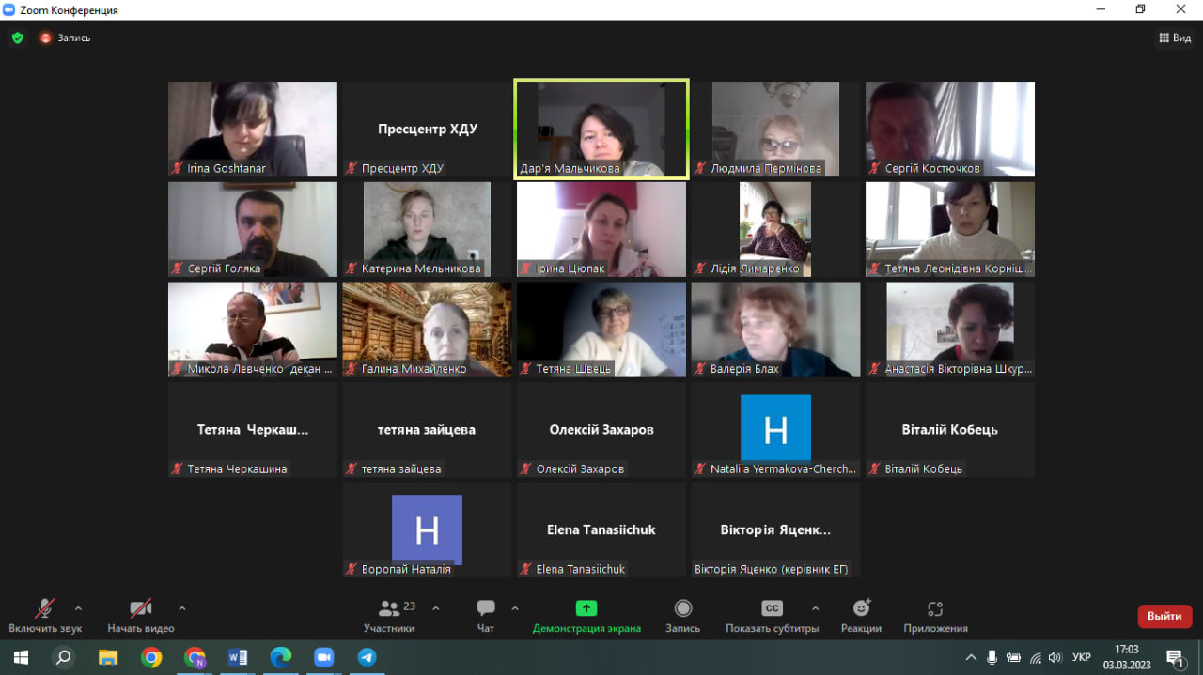Click the green encryption shield icon
Image resolution: width=1203 pixels, height=675 pixels.
pyautogui.click(x=17, y=38)
